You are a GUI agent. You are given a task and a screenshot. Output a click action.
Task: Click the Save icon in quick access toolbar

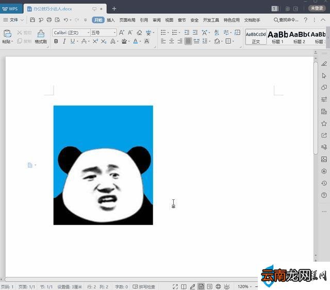32,20
